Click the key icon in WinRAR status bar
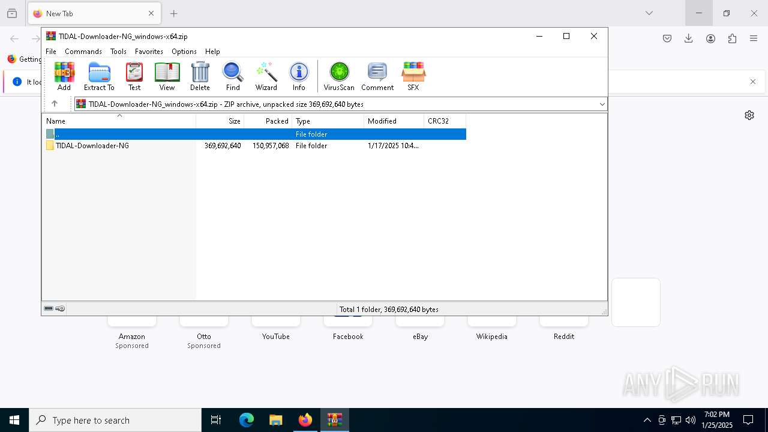The image size is (768, 432). 60,309
